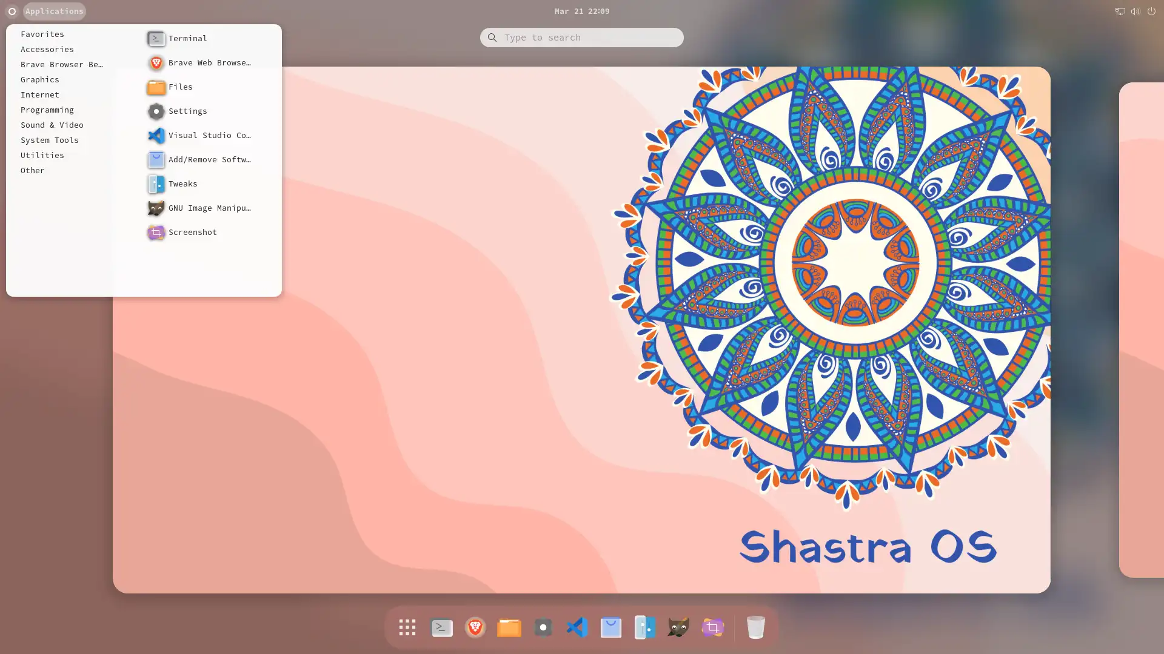Select the System Tools category

(50, 140)
